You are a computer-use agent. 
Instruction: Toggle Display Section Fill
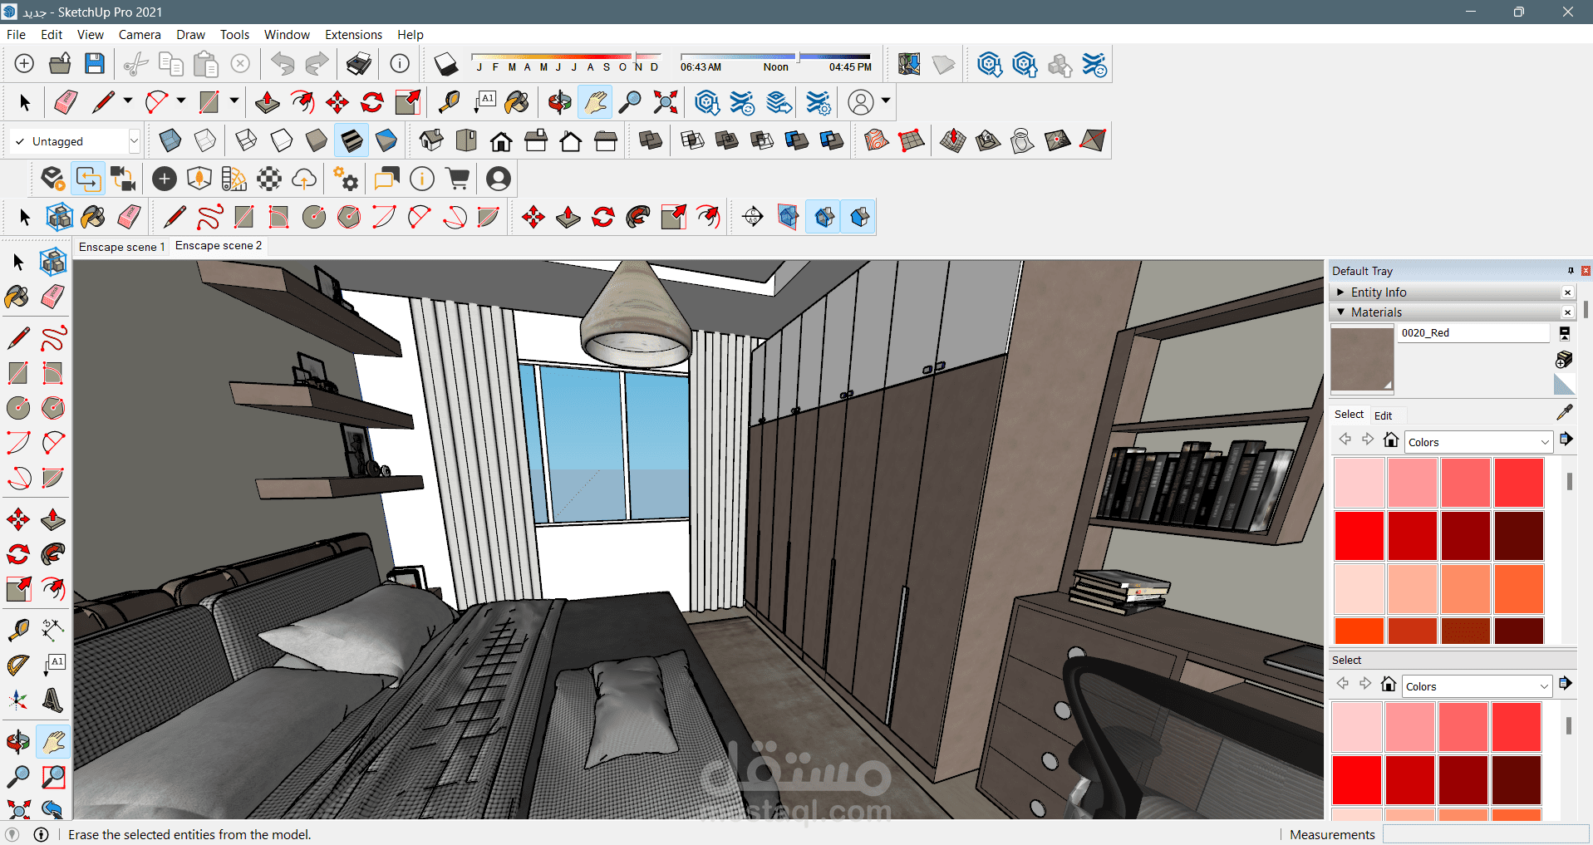pos(859,218)
